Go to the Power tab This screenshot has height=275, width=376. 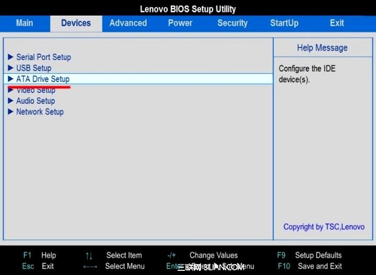point(180,23)
